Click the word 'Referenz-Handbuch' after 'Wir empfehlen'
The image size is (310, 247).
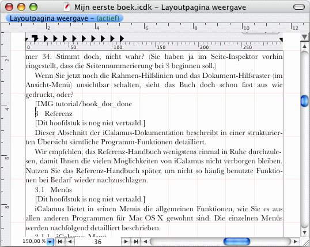click(x=130, y=152)
